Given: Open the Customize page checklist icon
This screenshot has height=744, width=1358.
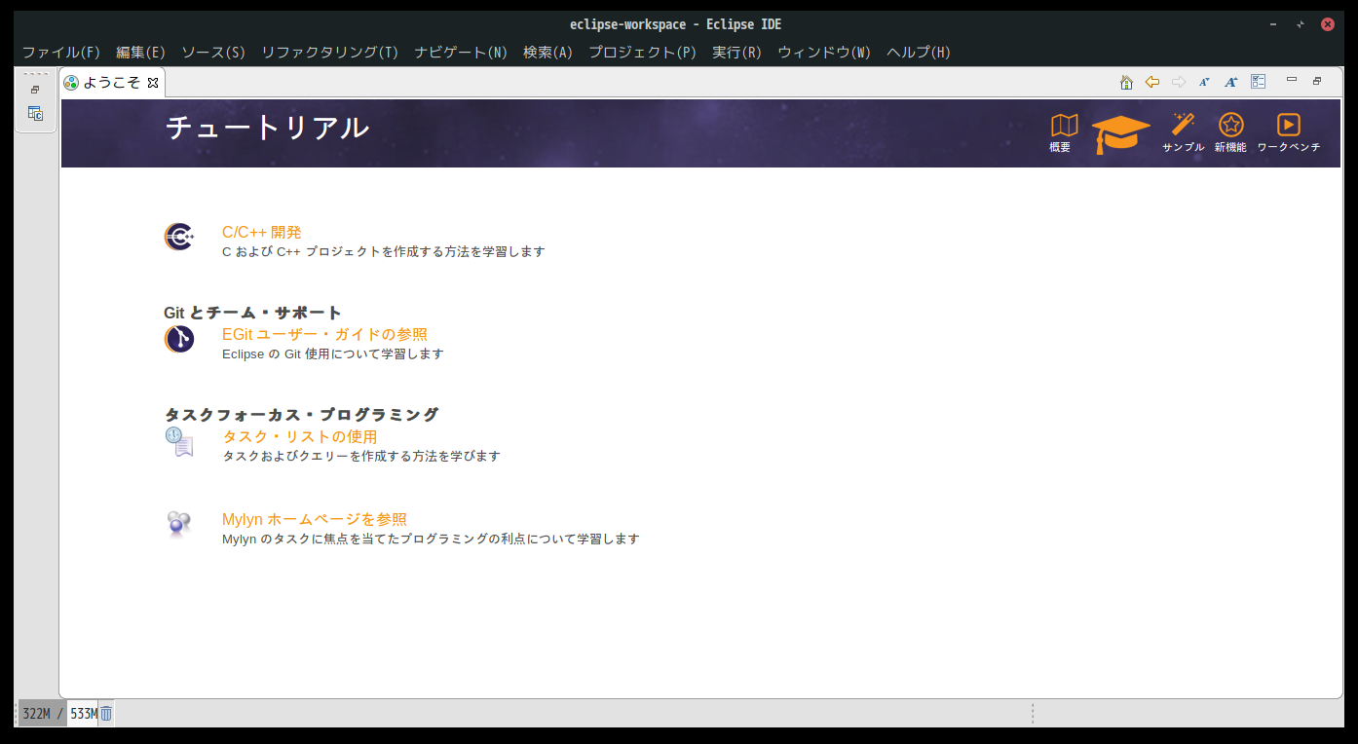Looking at the screenshot, I should click(1259, 82).
